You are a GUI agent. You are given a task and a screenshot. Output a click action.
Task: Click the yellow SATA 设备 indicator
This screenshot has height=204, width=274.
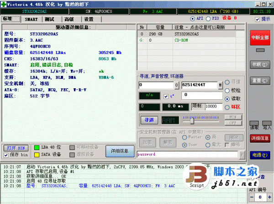coord(37,155)
